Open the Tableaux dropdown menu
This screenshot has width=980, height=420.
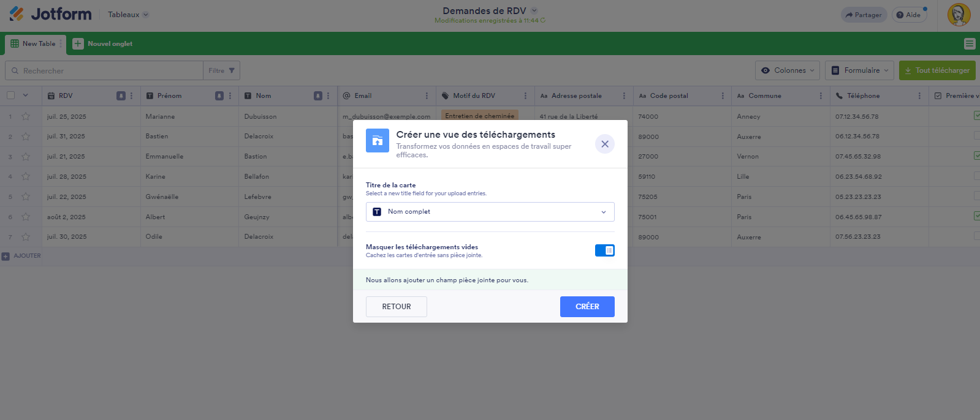click(128, 15)
